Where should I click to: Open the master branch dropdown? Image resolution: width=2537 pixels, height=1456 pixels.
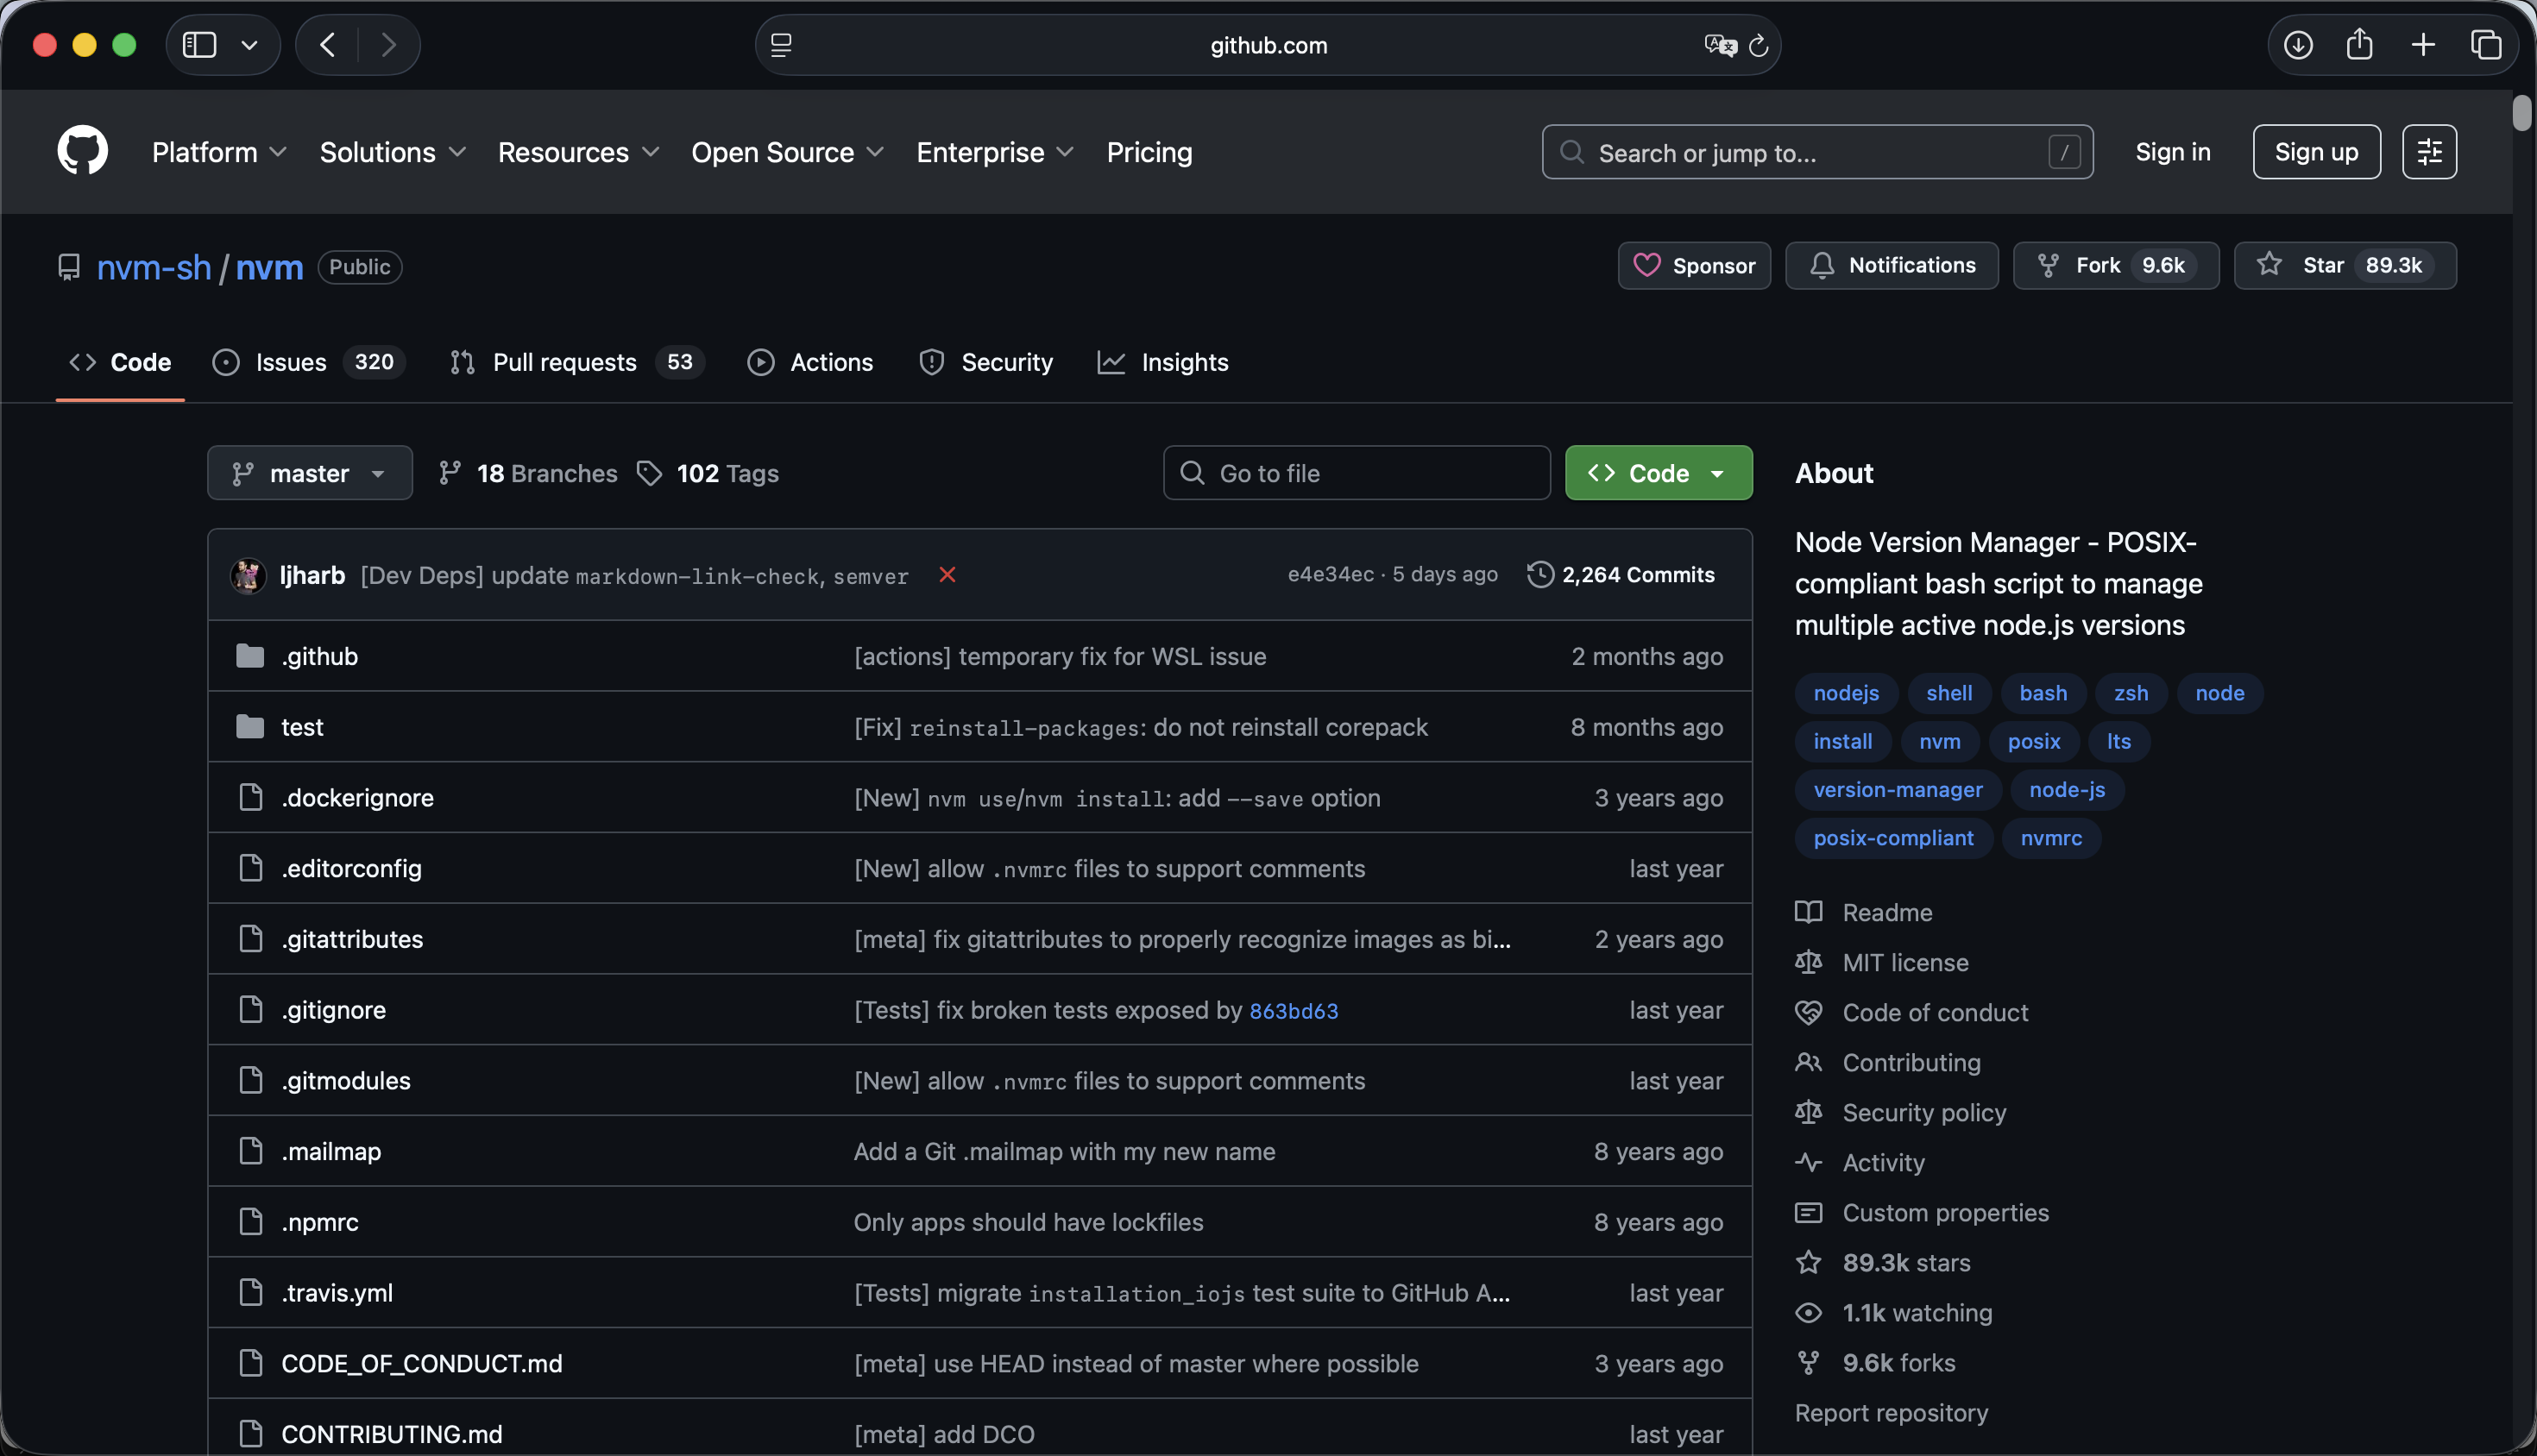[x=309, y=473]
